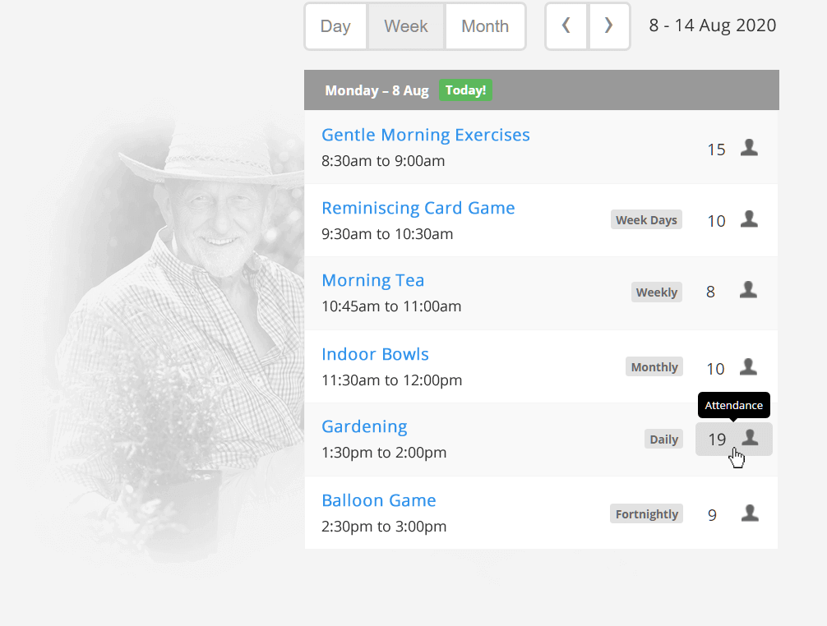The height and width of the screenshot is (626, 827).
Task: Click attendance person icon for Gentle Morning Exercises
Action: tap(749, 148)
